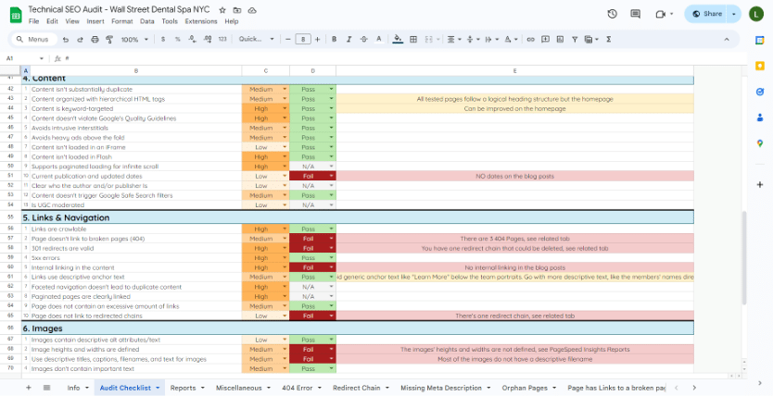Select the Paint format tool
The width and height of the screenshot is (773, 396).
106,40
